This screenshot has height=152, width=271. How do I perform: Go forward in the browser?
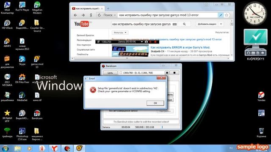click(83, 15)
